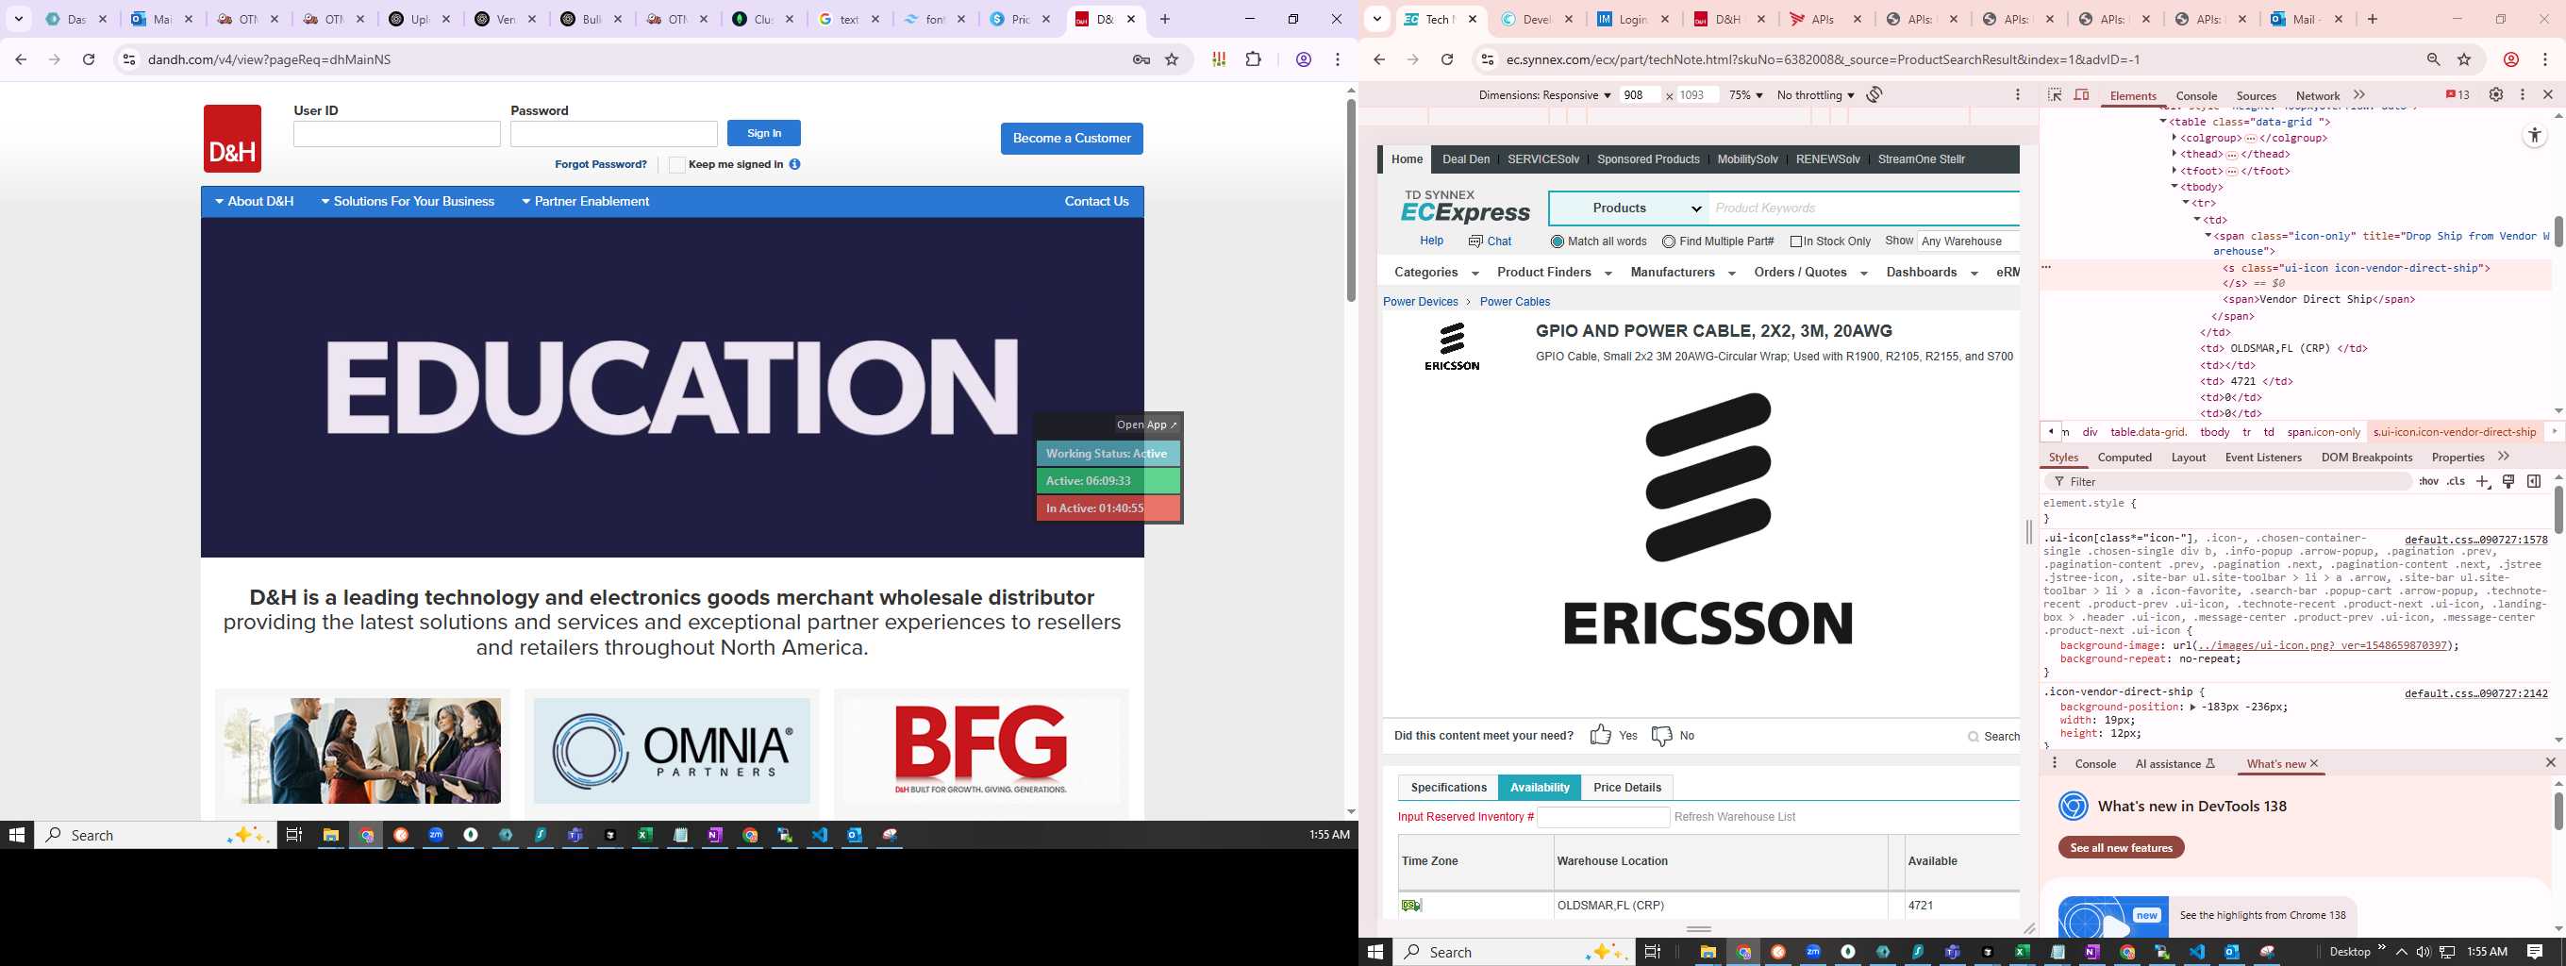Open the Specifications tab

click(1448, 788)
